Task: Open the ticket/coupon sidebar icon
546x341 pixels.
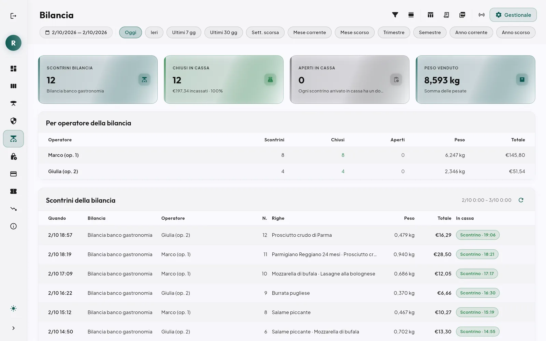Action: click(13, 191)
